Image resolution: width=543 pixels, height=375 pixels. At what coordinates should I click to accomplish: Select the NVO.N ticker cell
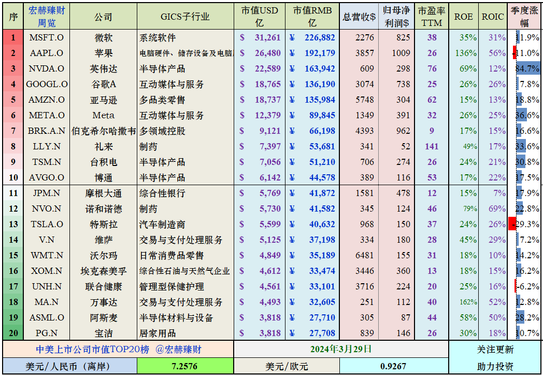click(x=47, y=209)
